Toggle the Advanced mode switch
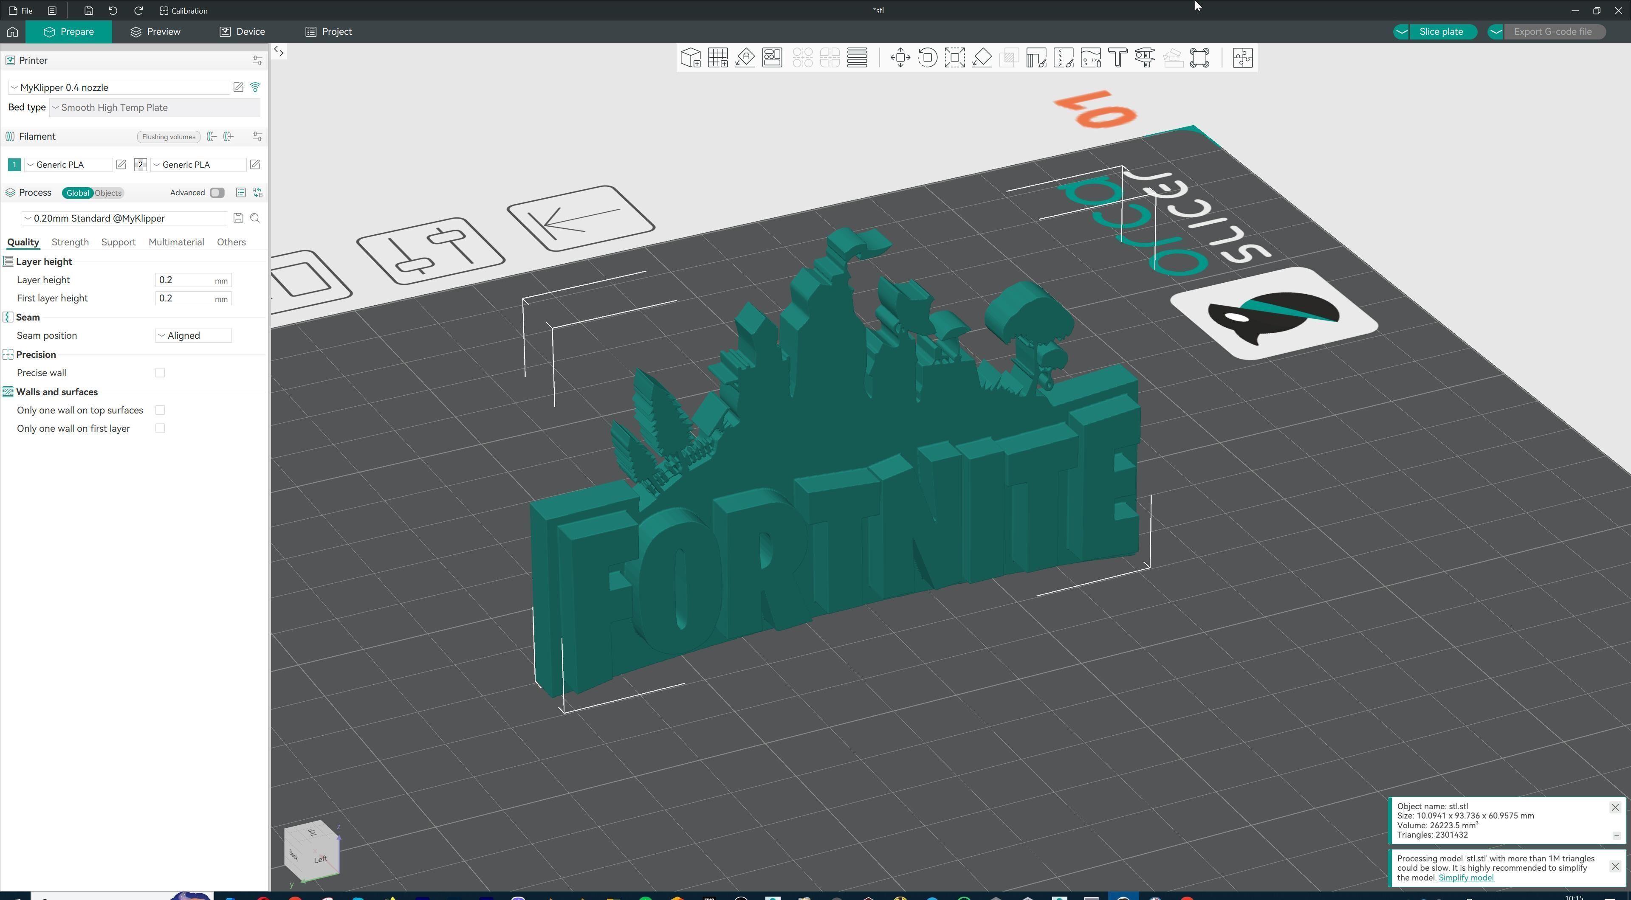Screen dimensions: 1631x900 click(217, 193)
